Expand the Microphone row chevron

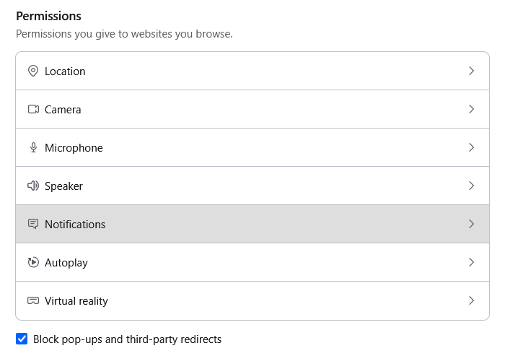(x=471, y=147)
